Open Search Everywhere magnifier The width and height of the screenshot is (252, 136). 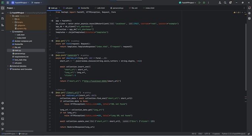pos(225,3)
